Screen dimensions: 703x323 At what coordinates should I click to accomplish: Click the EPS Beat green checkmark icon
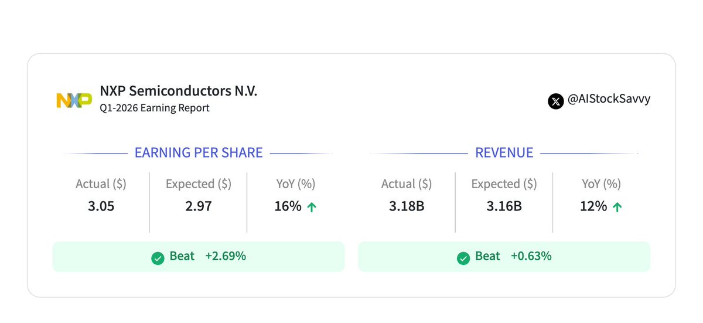158,257
